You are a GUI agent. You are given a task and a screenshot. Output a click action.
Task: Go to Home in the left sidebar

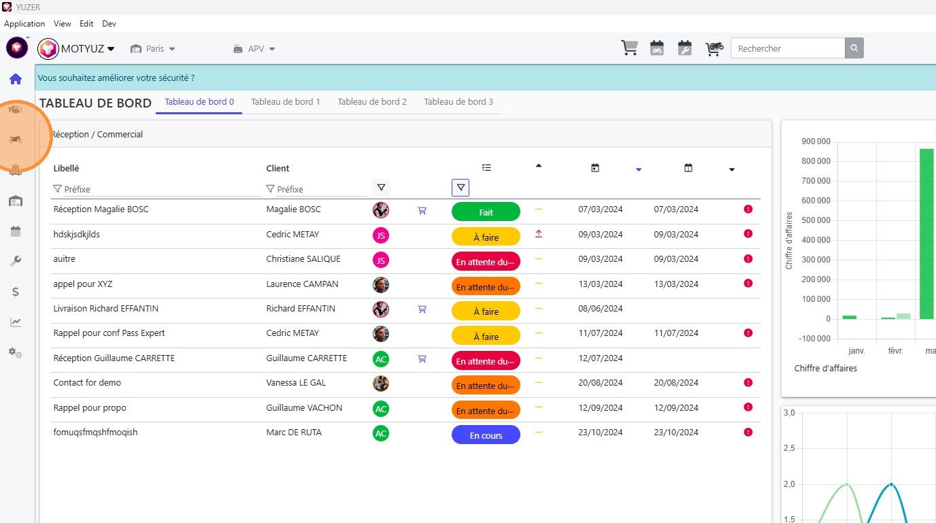16,79
